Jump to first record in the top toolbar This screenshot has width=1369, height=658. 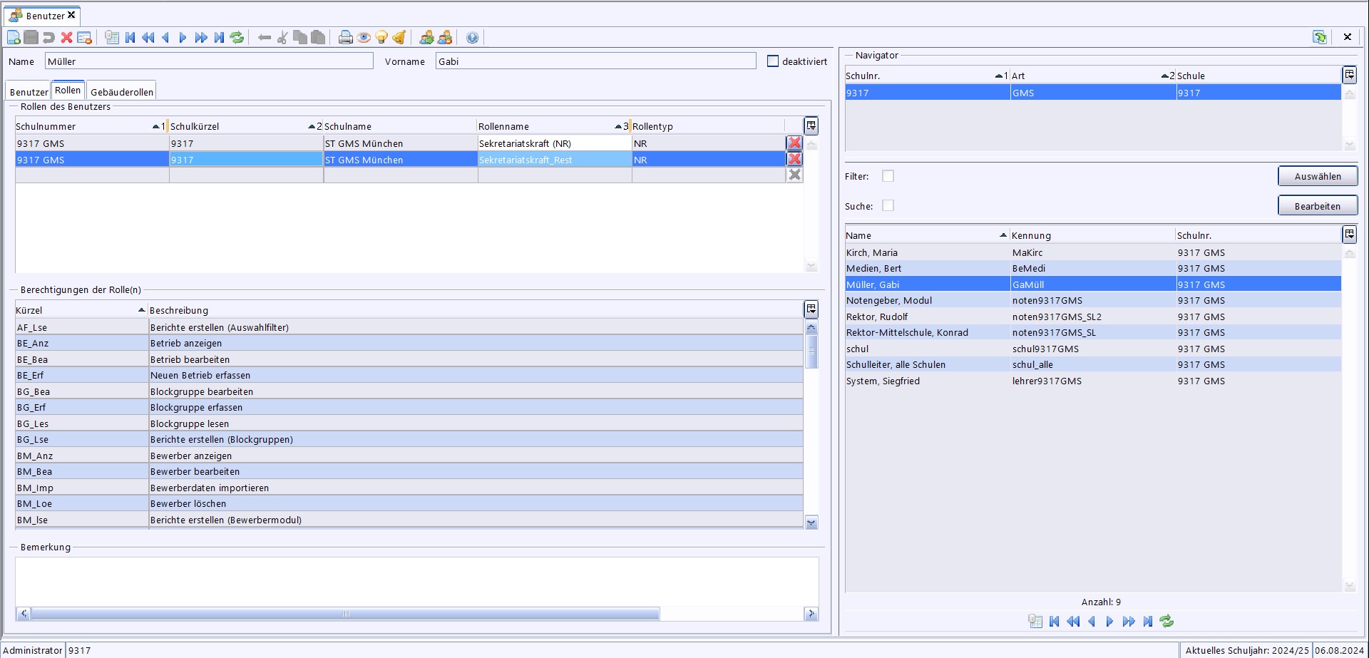coord(130,38)
